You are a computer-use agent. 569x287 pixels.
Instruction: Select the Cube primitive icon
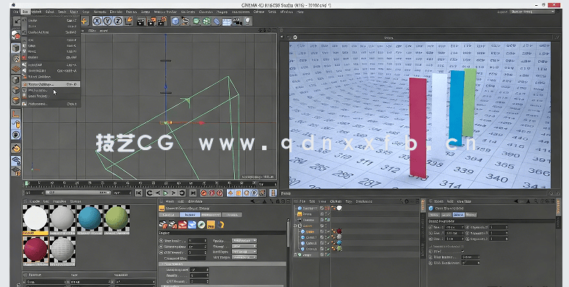pyautogui.click(x=175, y=21)
